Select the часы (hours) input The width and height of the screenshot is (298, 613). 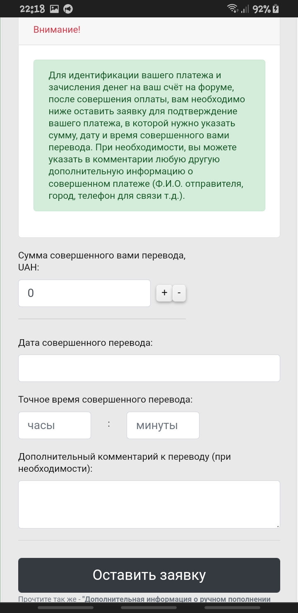(55, 425)
